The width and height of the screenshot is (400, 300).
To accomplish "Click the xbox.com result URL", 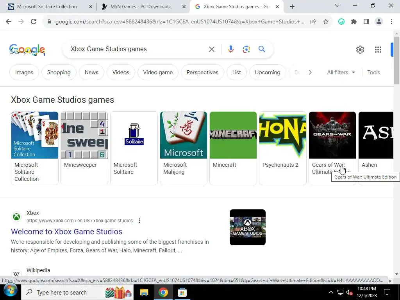I will coord(80,221).
